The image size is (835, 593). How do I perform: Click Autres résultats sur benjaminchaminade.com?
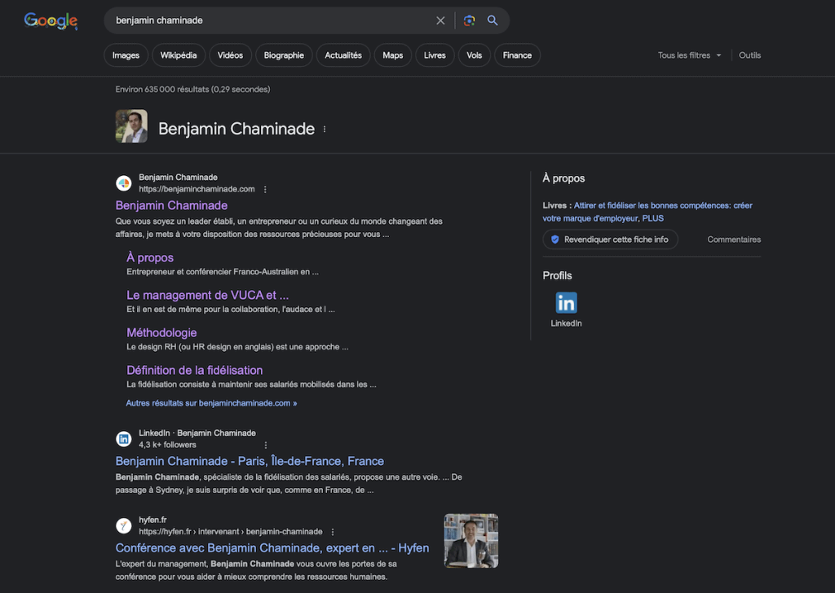(x=211, y=403)
